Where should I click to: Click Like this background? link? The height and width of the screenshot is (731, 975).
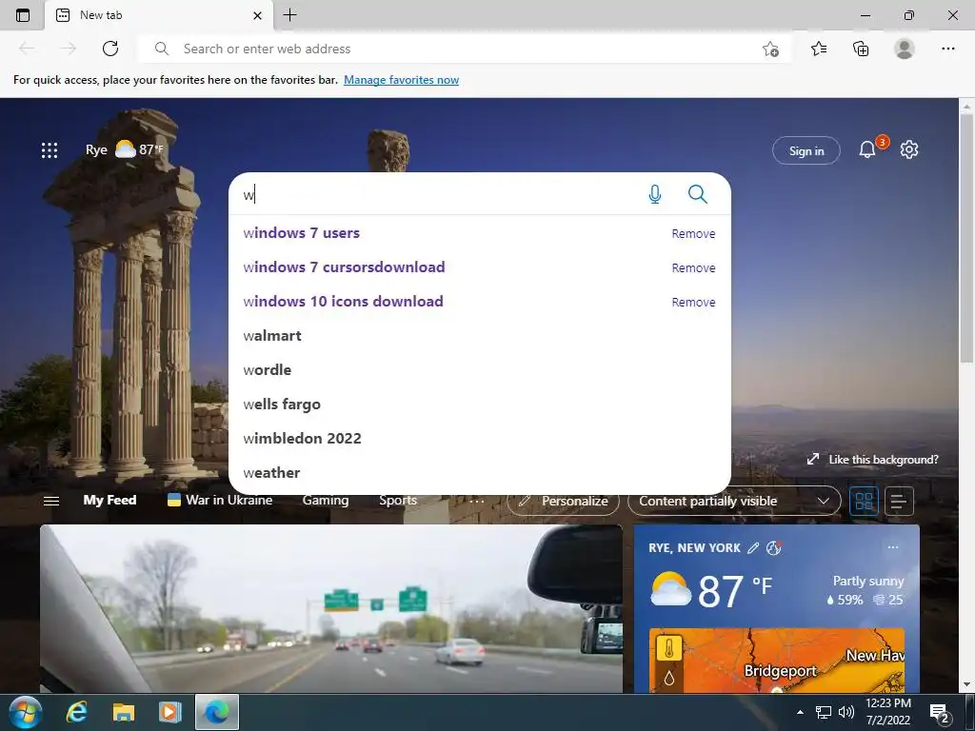point(872,460)
